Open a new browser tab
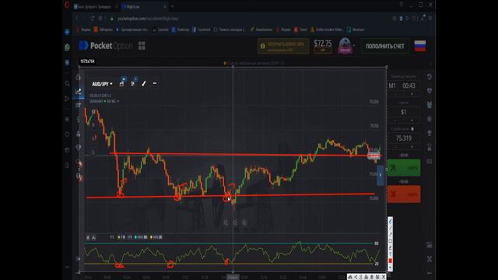Screen dimensions: 498x280 point(173,6)
